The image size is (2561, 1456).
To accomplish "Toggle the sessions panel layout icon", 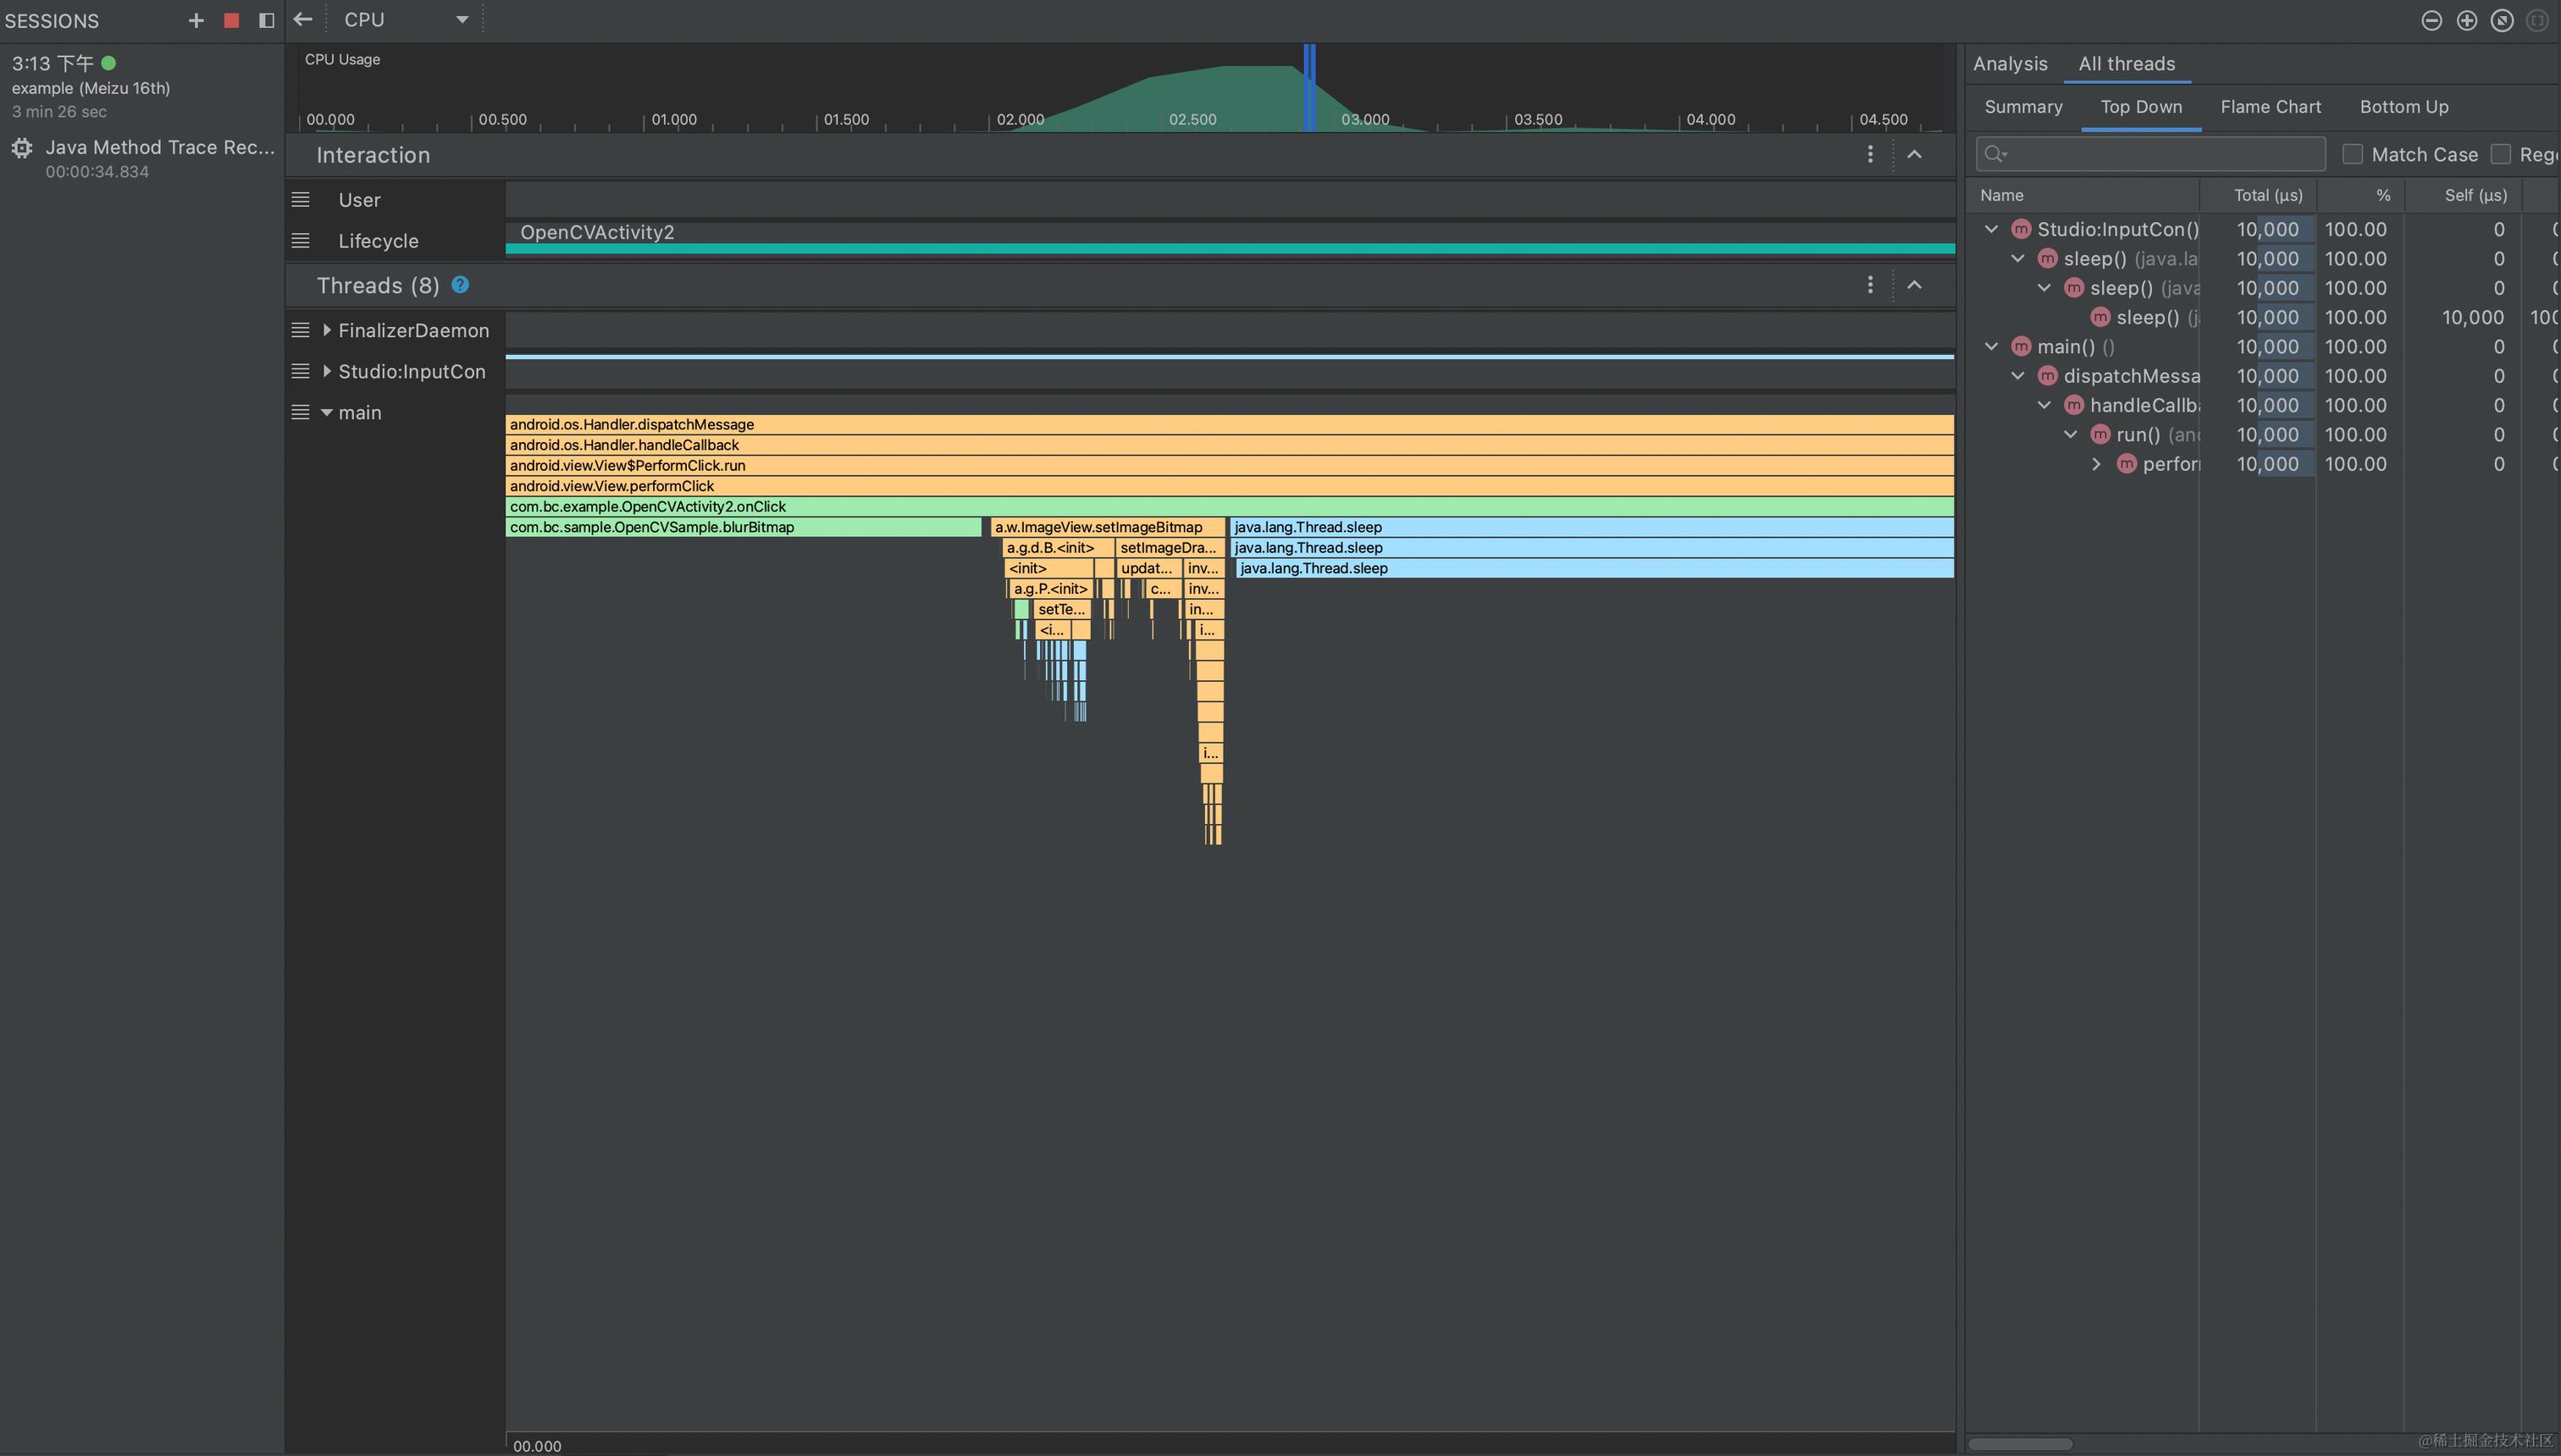I will point(266,20).
